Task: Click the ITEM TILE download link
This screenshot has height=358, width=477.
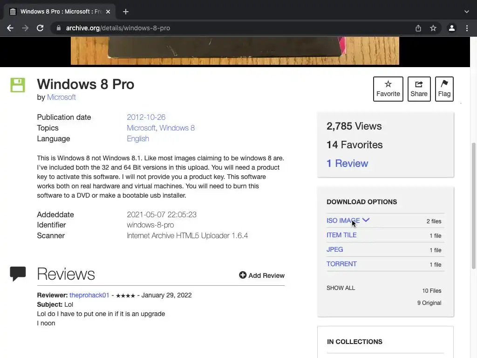Action: pyautogui.click(x=341, y=235)
